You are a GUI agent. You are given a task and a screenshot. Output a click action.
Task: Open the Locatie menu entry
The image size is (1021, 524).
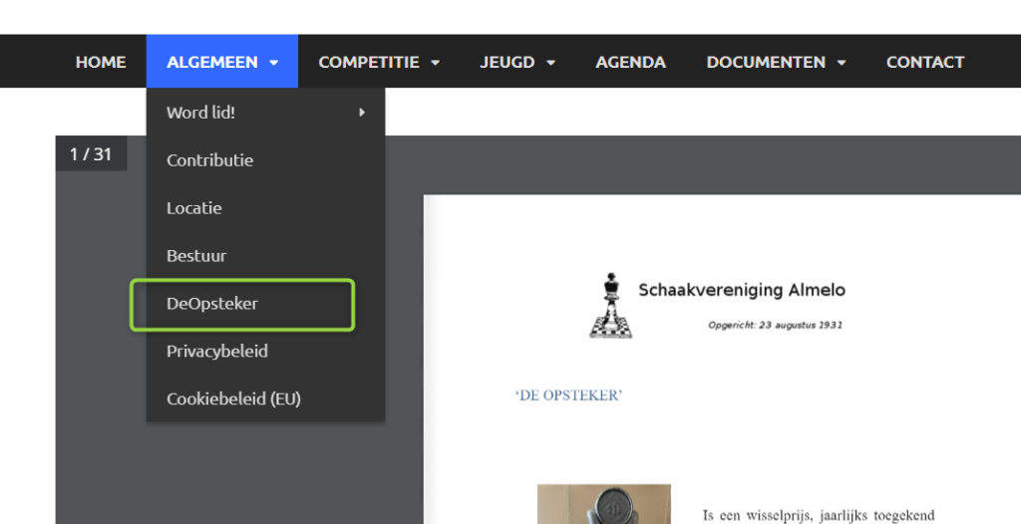pyautogui.click(x=265, y=207)
